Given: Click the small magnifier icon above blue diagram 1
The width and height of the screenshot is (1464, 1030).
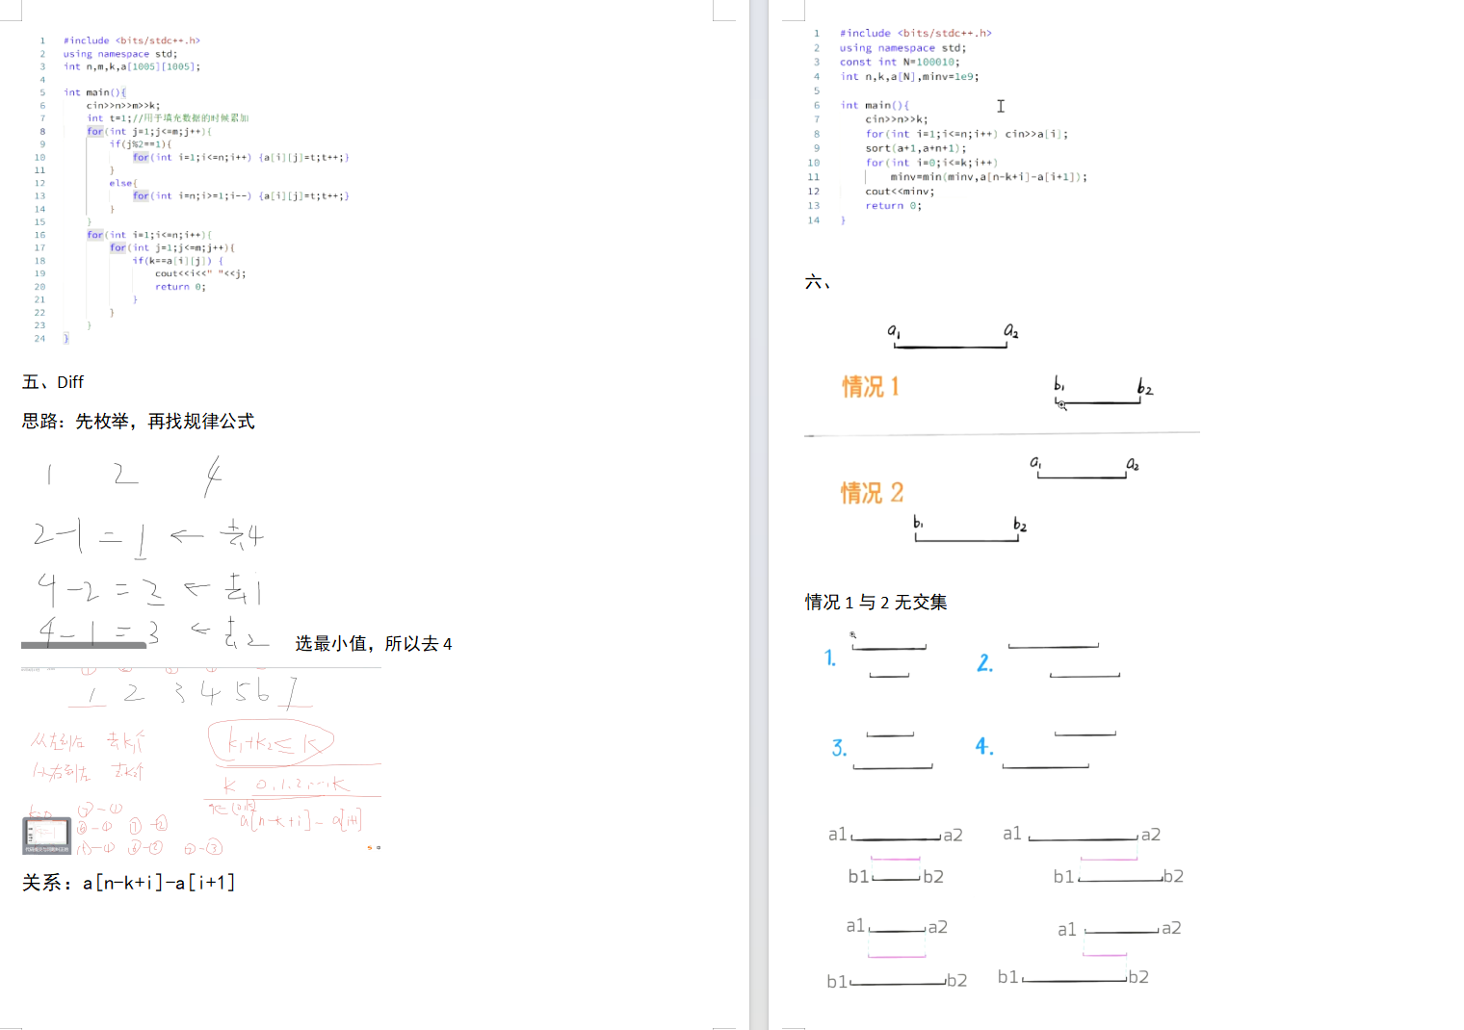Looking at the screenshot, I should point(852,634).
